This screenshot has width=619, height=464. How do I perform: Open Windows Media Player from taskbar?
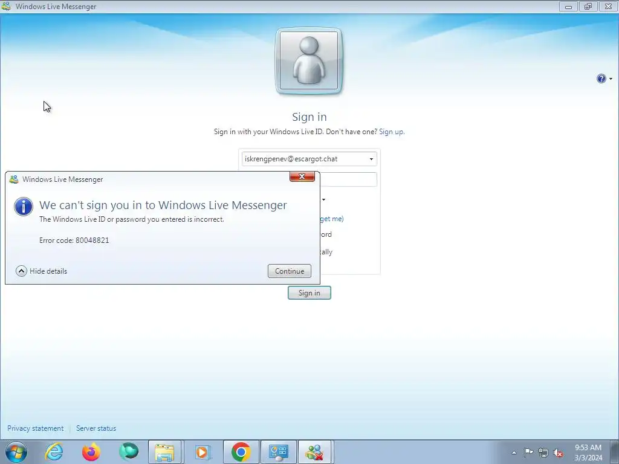(202, 452)
